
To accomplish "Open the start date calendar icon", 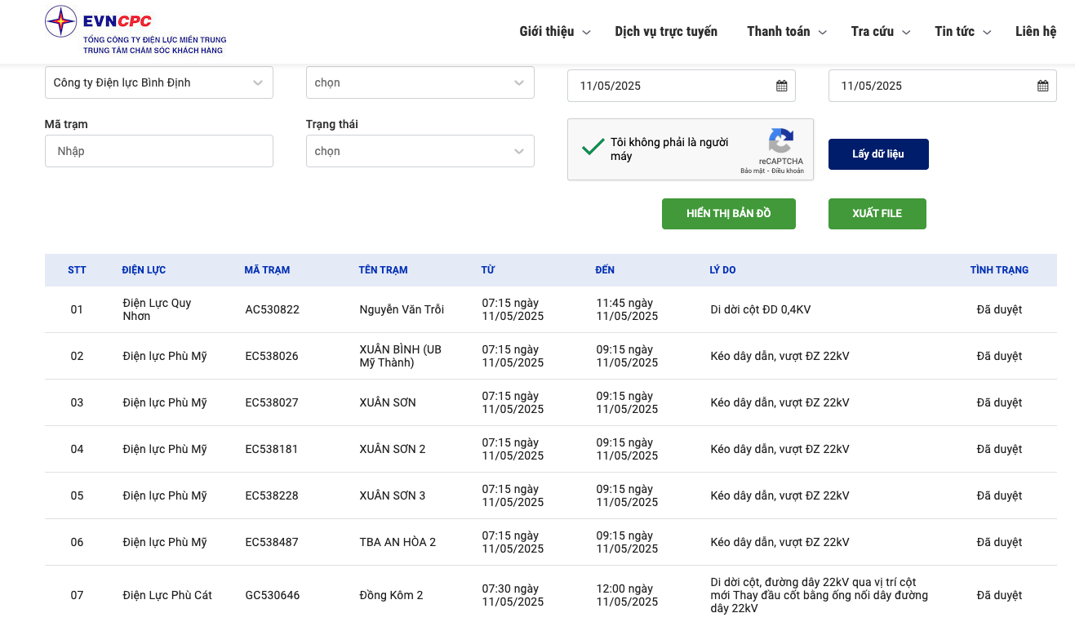I will point(781,86).
